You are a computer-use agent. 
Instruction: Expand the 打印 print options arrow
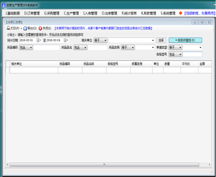pyautogui.click(x=21, y=28)
